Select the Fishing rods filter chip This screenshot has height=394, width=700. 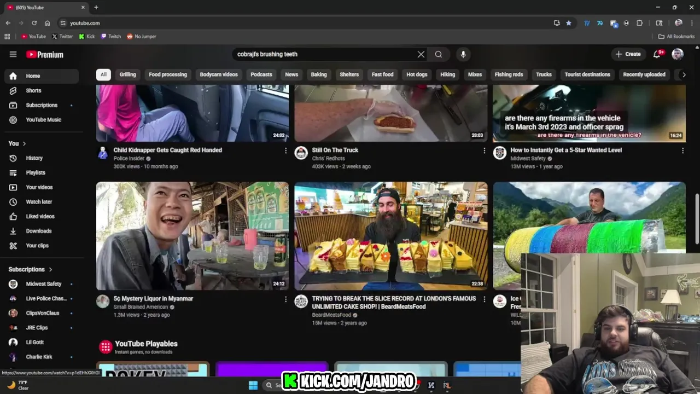[509, 74]
